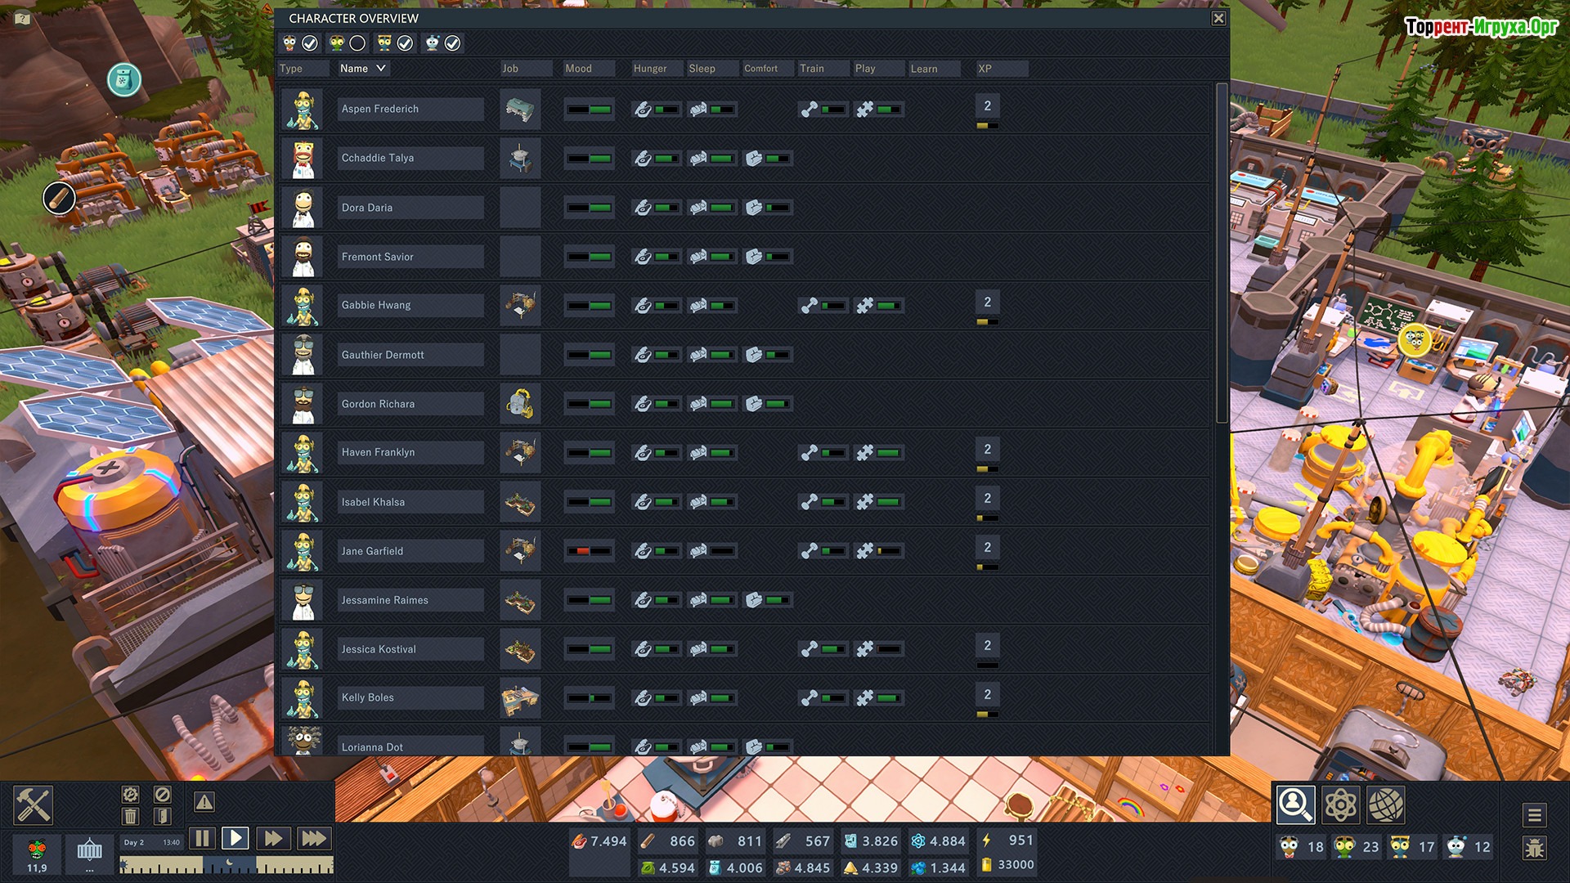The height and width of the screenshot is (883, 1570).
Task: Click the research atom icon
Action: [1340, 805]
